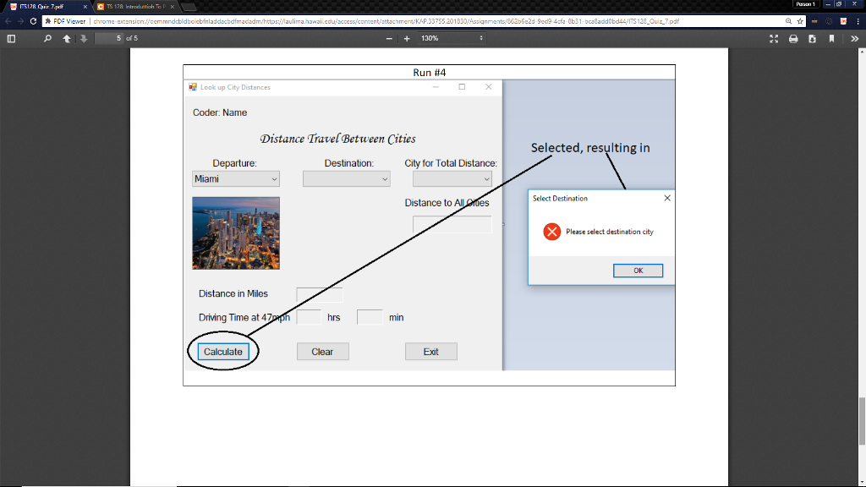The width and height of the screenshot is (866, 487).
Task: Zoom in with the plus button
Action: tap(407, 39)
